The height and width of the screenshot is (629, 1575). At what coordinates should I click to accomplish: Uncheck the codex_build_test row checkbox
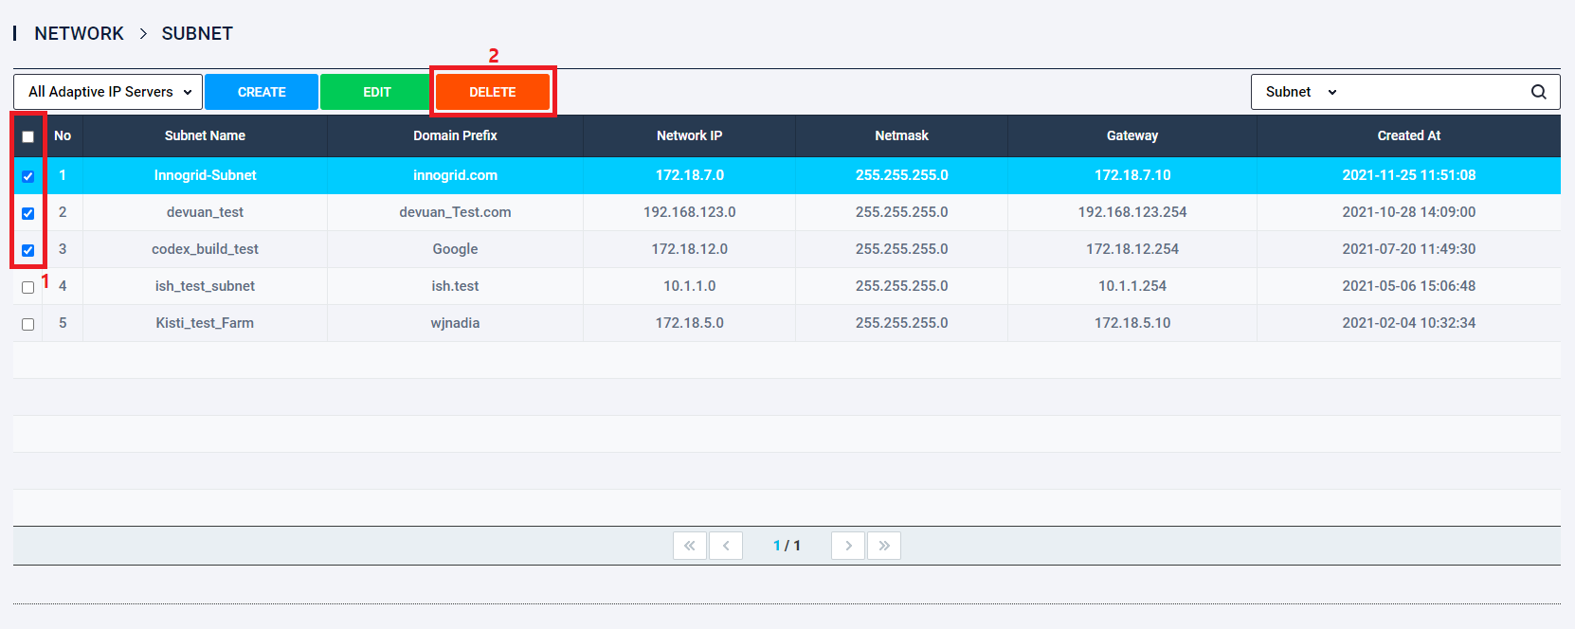click(x=28, y=250)
